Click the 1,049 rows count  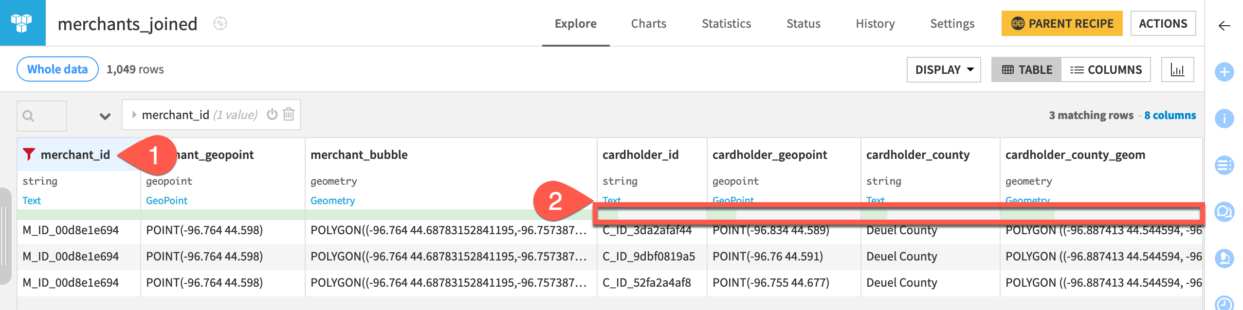click(x=135, y=69)
